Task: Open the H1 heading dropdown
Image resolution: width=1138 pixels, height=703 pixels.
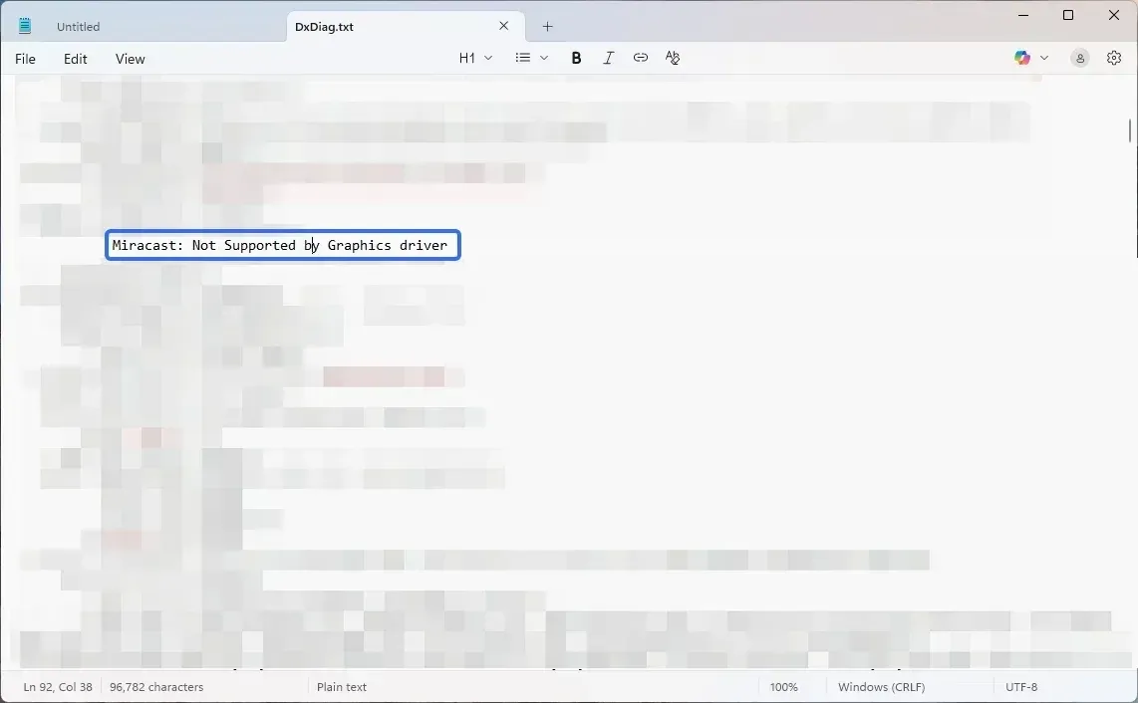Action: point(475,58)
